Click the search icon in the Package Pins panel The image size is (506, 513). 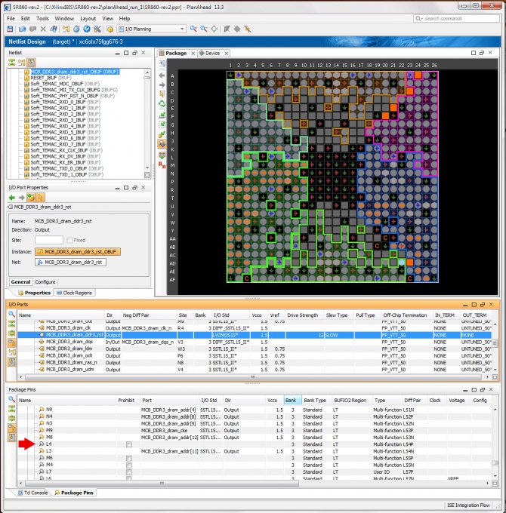pos(11,399)
